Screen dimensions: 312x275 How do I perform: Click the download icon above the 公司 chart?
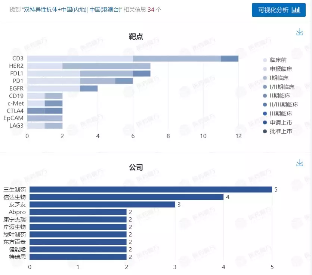coord(300,163)
